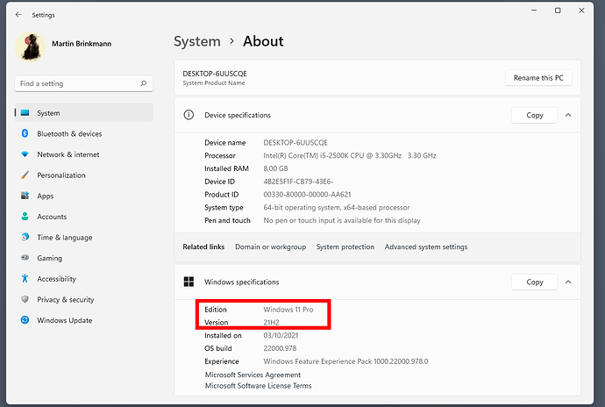
Task: Click the back arrow in Settings
Action: 18,15
